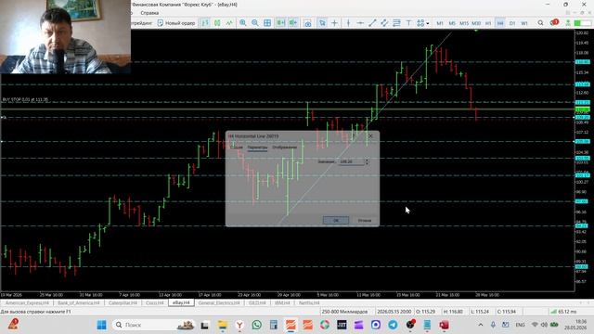Open the General_Electrics,H4 chart tab

click(219, 303)
